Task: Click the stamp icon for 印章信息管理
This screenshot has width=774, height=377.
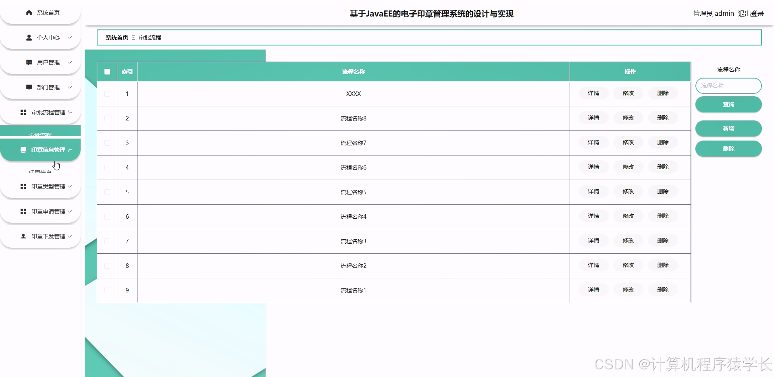Action: [x=23, y=150]
